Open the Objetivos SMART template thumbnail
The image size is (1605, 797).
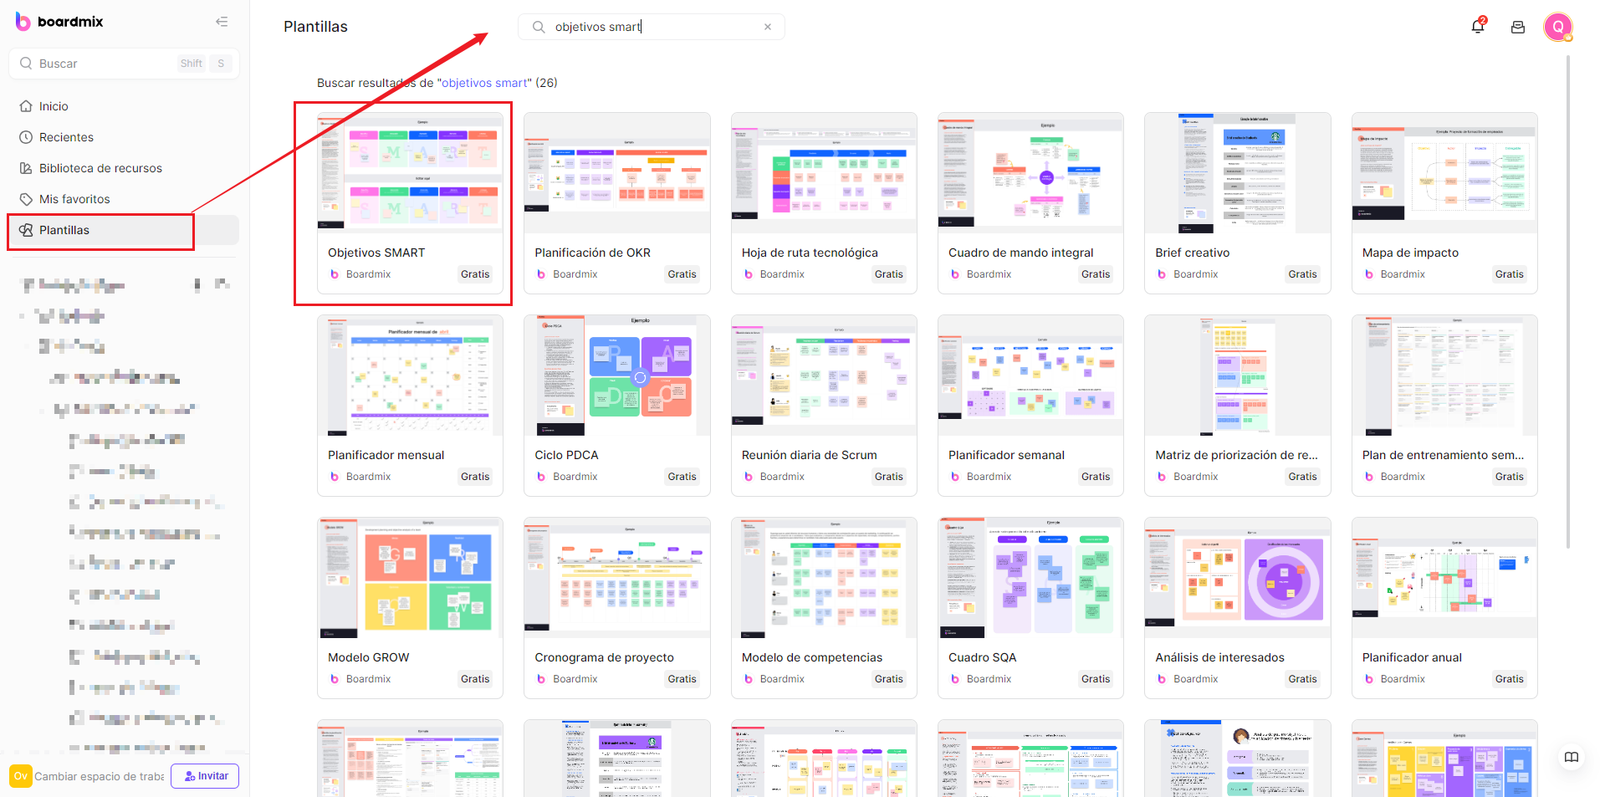tap(411, 173)
